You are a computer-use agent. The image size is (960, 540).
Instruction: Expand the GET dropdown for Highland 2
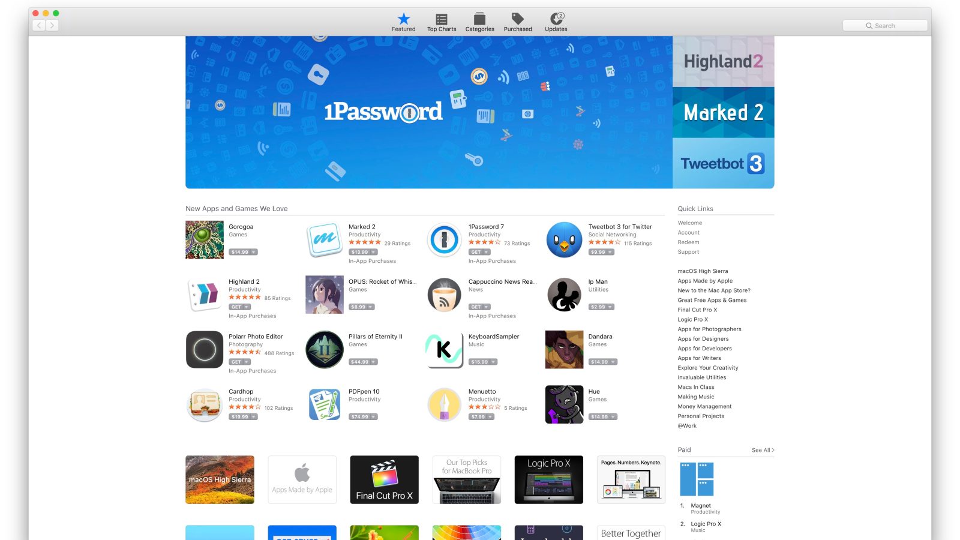247,307
